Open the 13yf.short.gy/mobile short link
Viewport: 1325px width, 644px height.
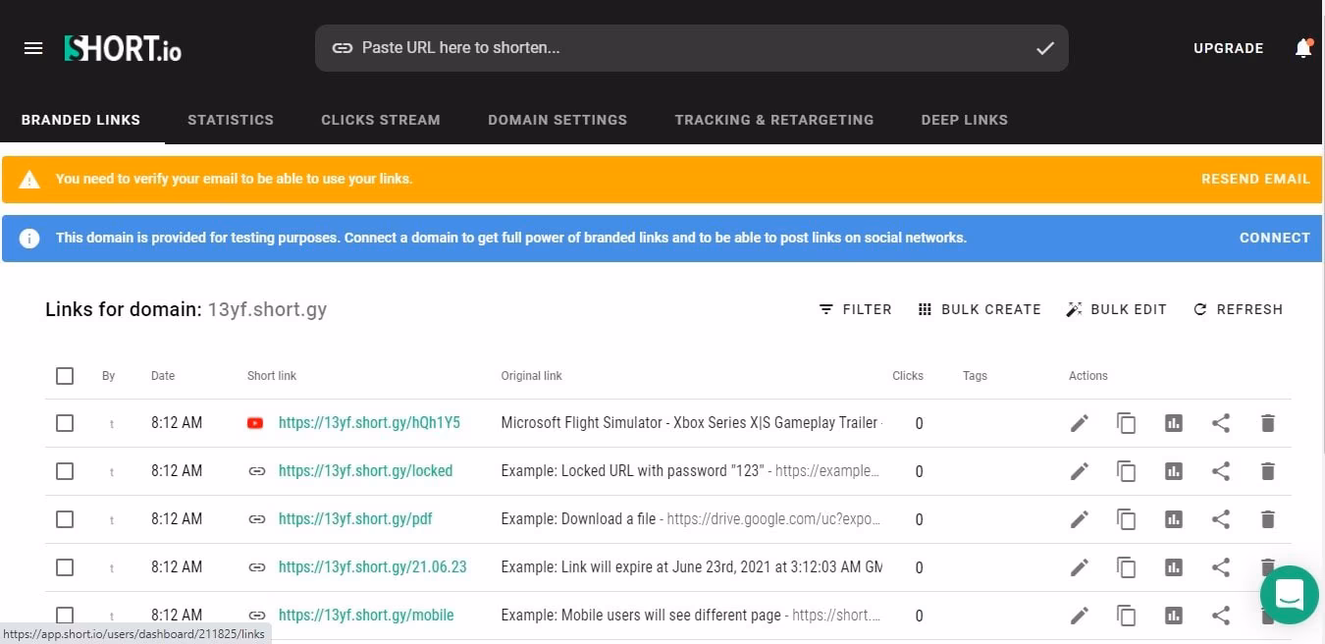pos(366,616)
